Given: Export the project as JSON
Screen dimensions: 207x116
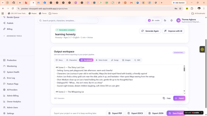Looking at the screenshot, I should tap(156, 113).
